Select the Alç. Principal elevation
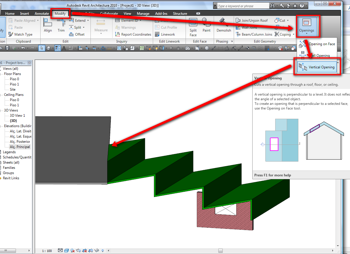The image size is (350, 254). 20,147
